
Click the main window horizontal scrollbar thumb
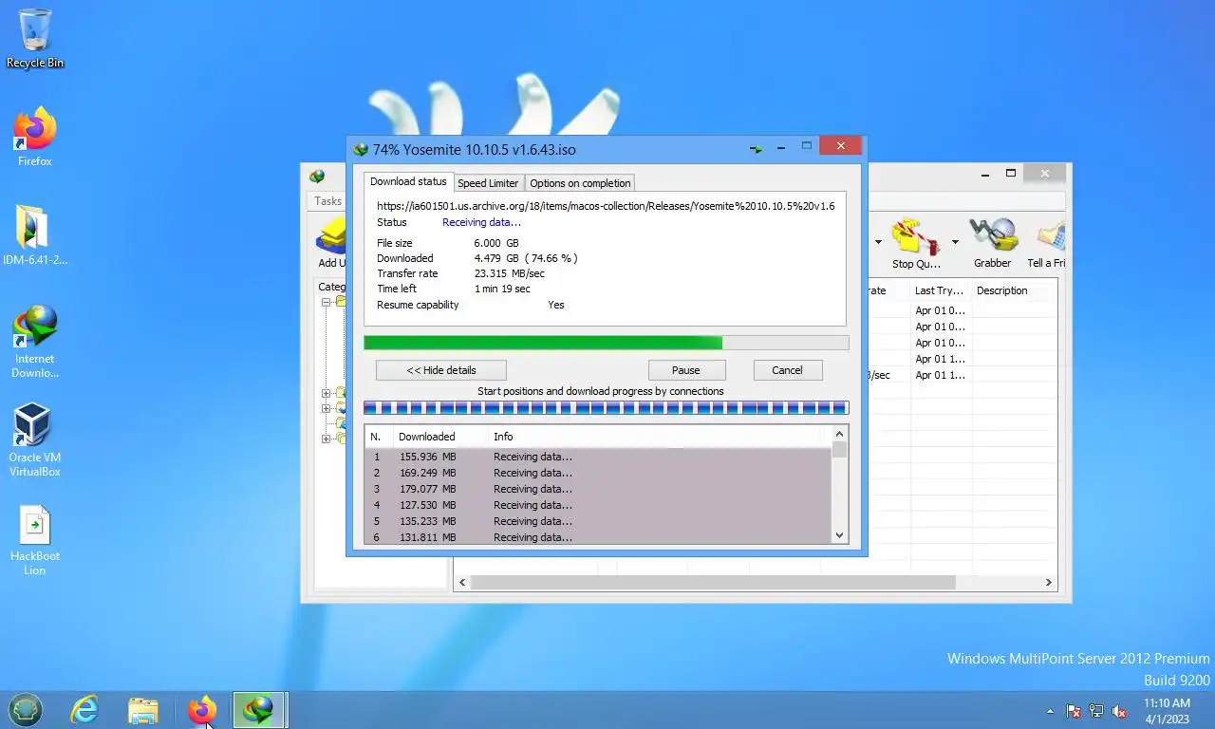point(713,582)
